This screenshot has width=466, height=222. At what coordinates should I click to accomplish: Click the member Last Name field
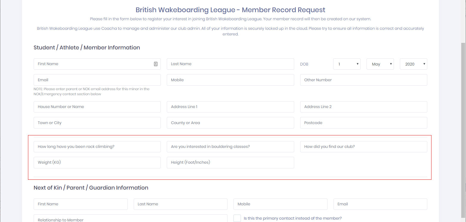click(x=230, y=64)
